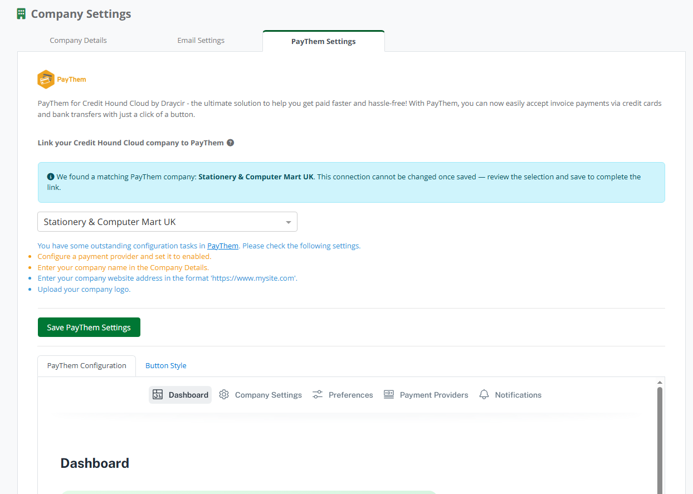Viewport: 693px width, 494px height.
Task: Open the Company Details tab
Action: tap(79, 41)
